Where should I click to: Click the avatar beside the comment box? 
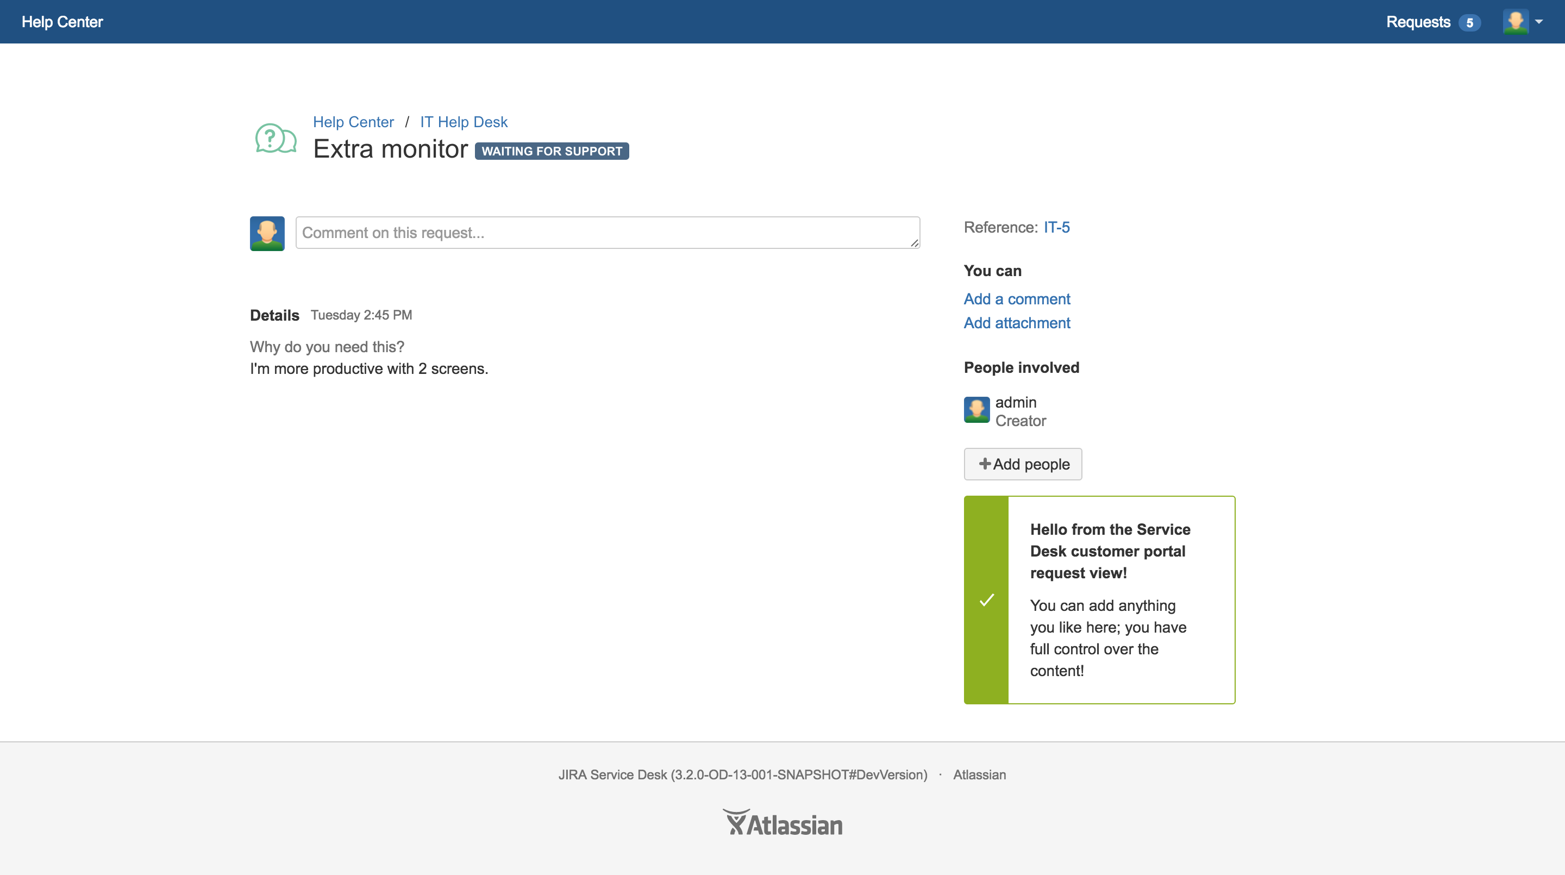[267, 233]
